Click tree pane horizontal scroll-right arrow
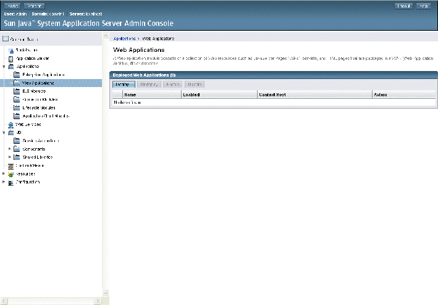The image size is (438, 305). tap(98, 301)
